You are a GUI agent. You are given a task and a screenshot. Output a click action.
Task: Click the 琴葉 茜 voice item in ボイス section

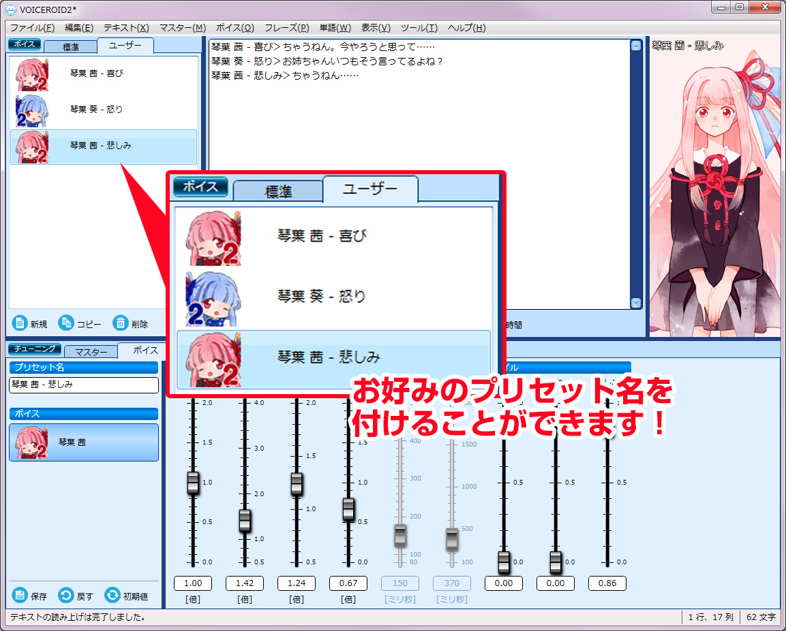(84, 442)
